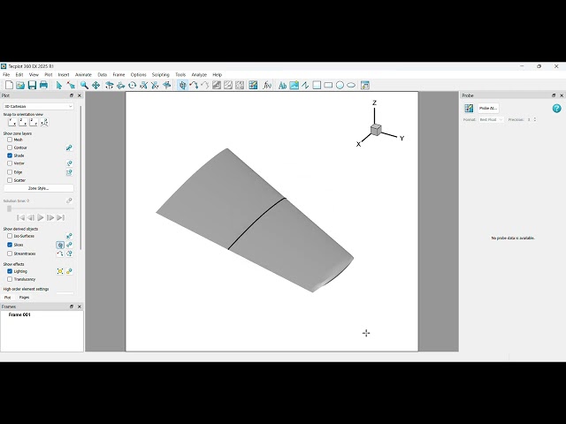Open Contour details beside the Contour checkbox
566x424 pixels.
[69, 148]
